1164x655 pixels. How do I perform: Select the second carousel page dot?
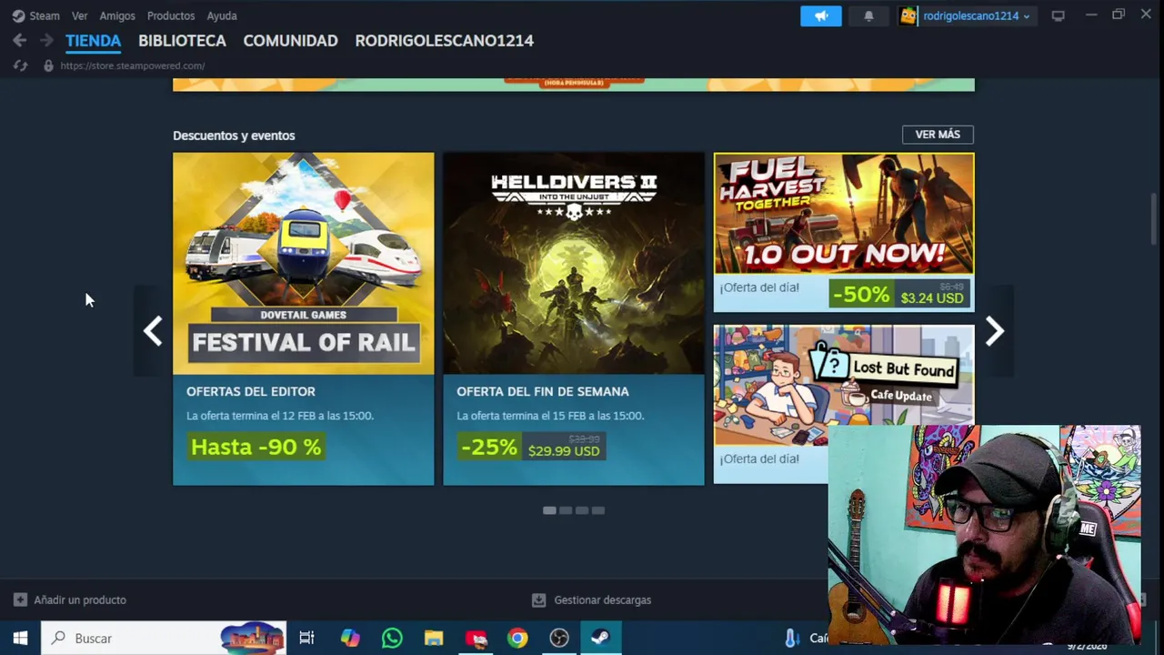pyautogui.click(x=566, y=510)
